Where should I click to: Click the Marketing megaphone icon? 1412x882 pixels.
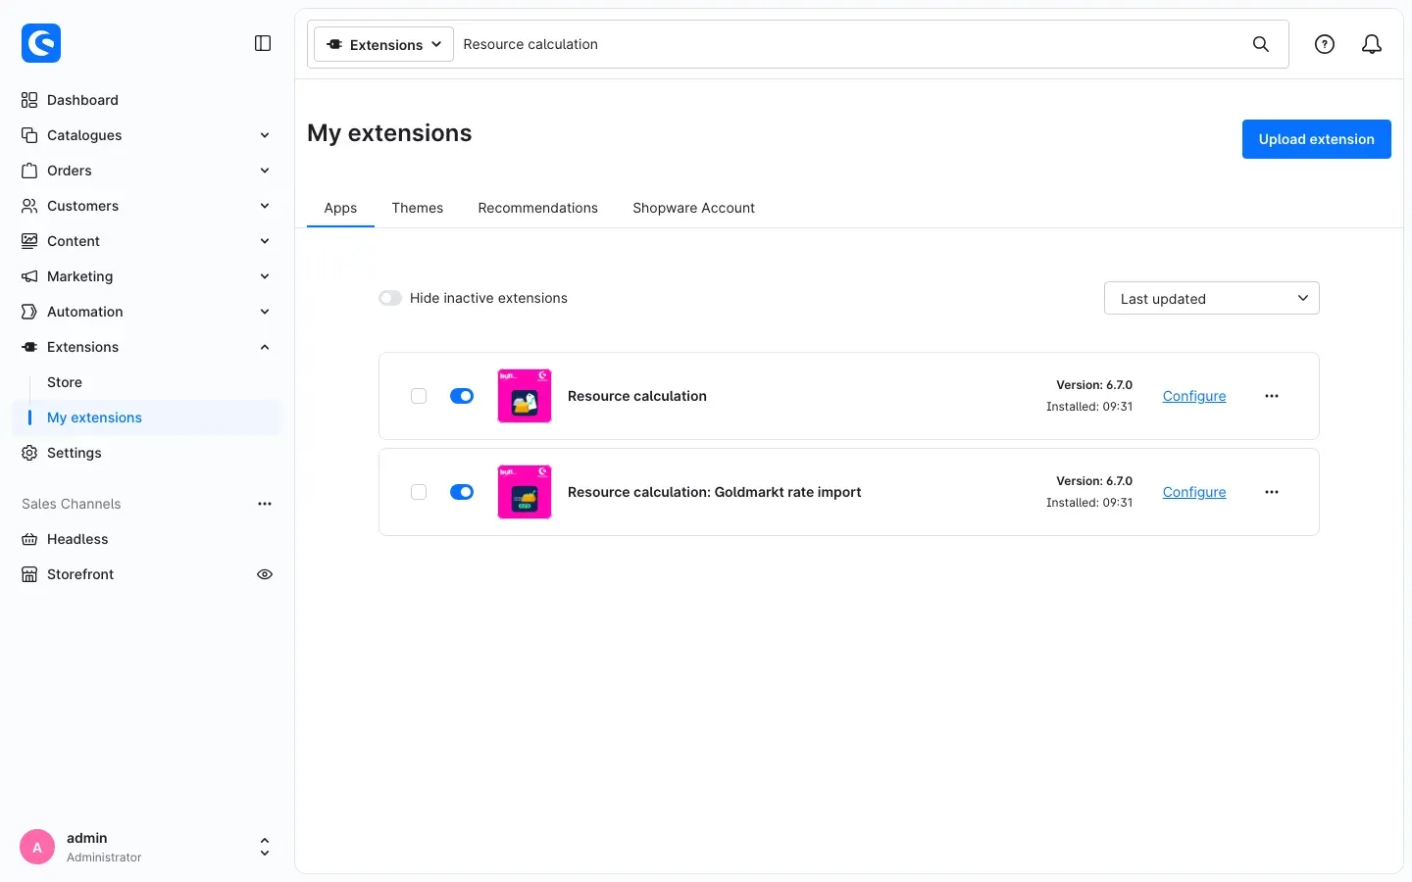pos(29,276)
